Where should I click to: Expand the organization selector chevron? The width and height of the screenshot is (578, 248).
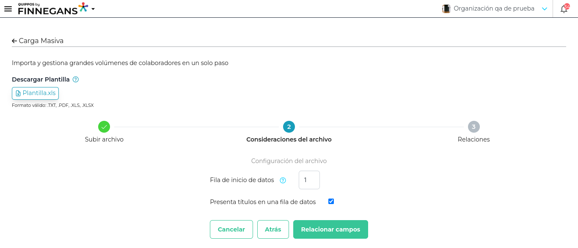coord(545,9)
